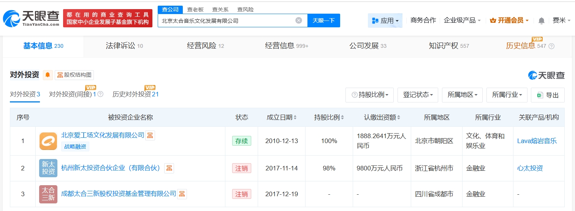Open the 心太投资 related institution link
Image resolution: width=575 pixels, height=211 pixels.
click(530, 168)
